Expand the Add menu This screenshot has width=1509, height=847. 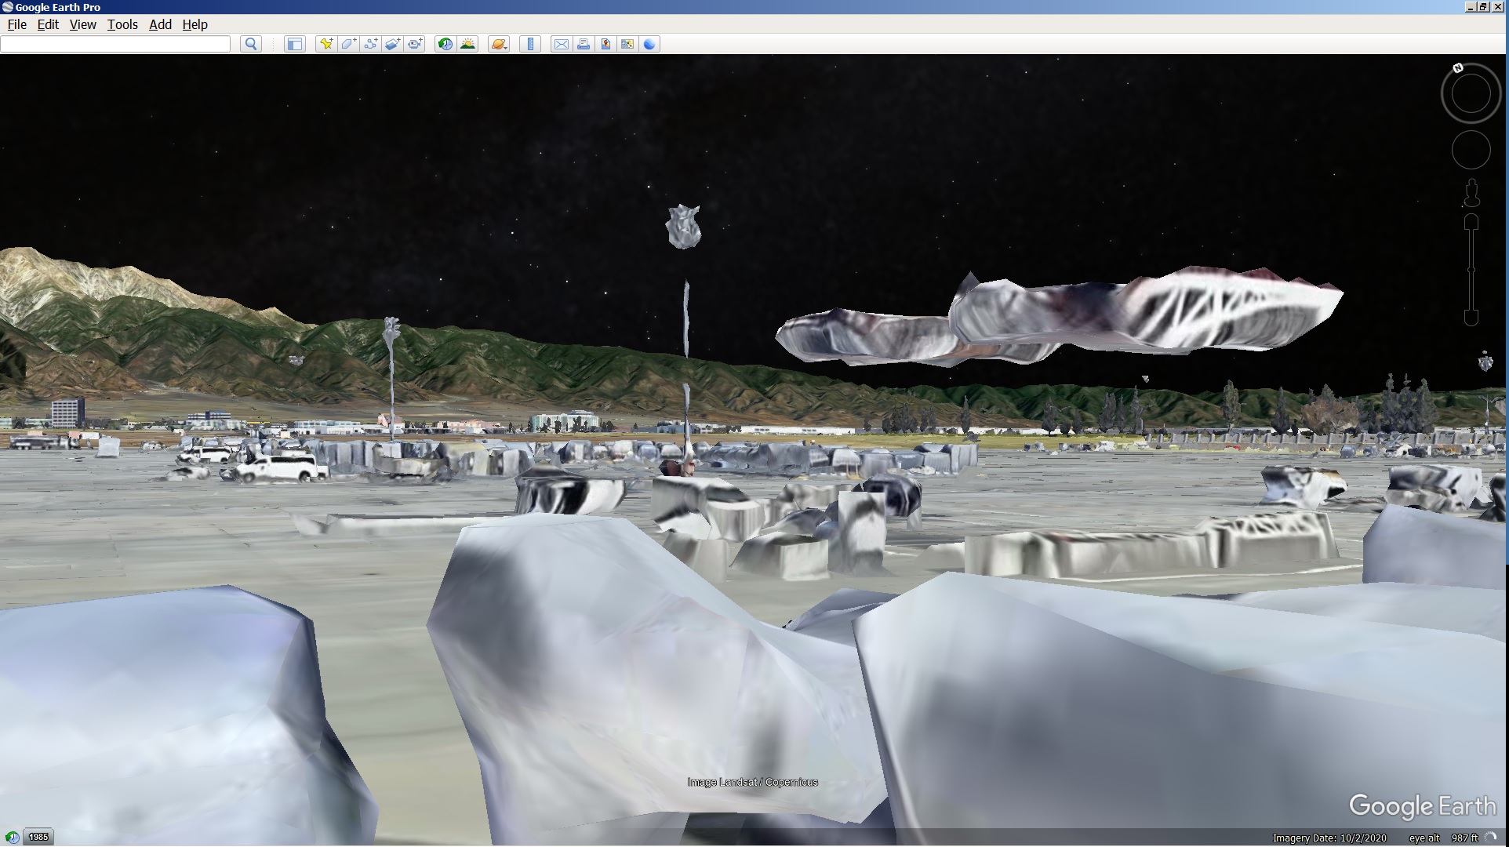coord(160,24)
